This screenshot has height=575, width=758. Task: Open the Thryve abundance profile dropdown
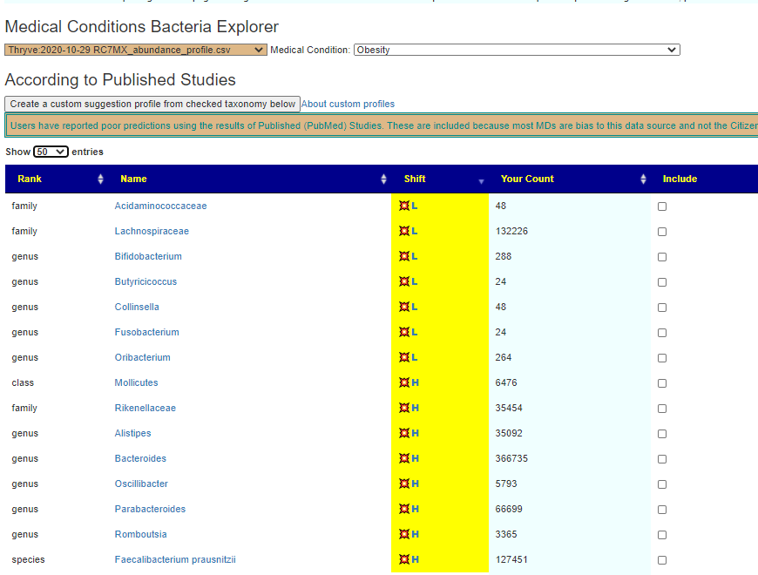pos(135,50)
